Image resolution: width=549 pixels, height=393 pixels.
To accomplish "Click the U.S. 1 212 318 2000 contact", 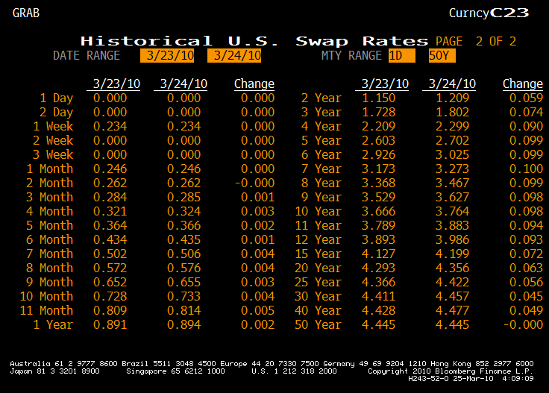I will coord(294,371).
